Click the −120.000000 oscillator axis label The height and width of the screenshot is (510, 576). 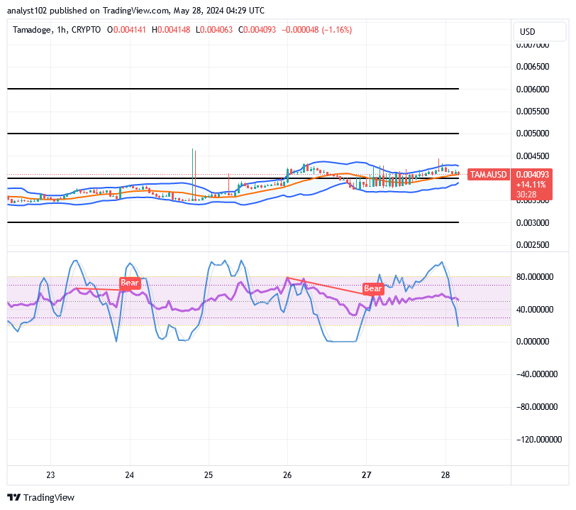[539, 440]
